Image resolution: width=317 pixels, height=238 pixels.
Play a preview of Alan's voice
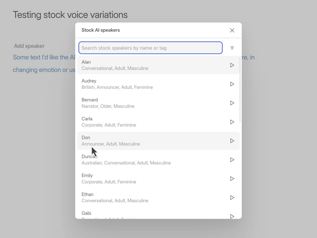[x=232, y=65]
